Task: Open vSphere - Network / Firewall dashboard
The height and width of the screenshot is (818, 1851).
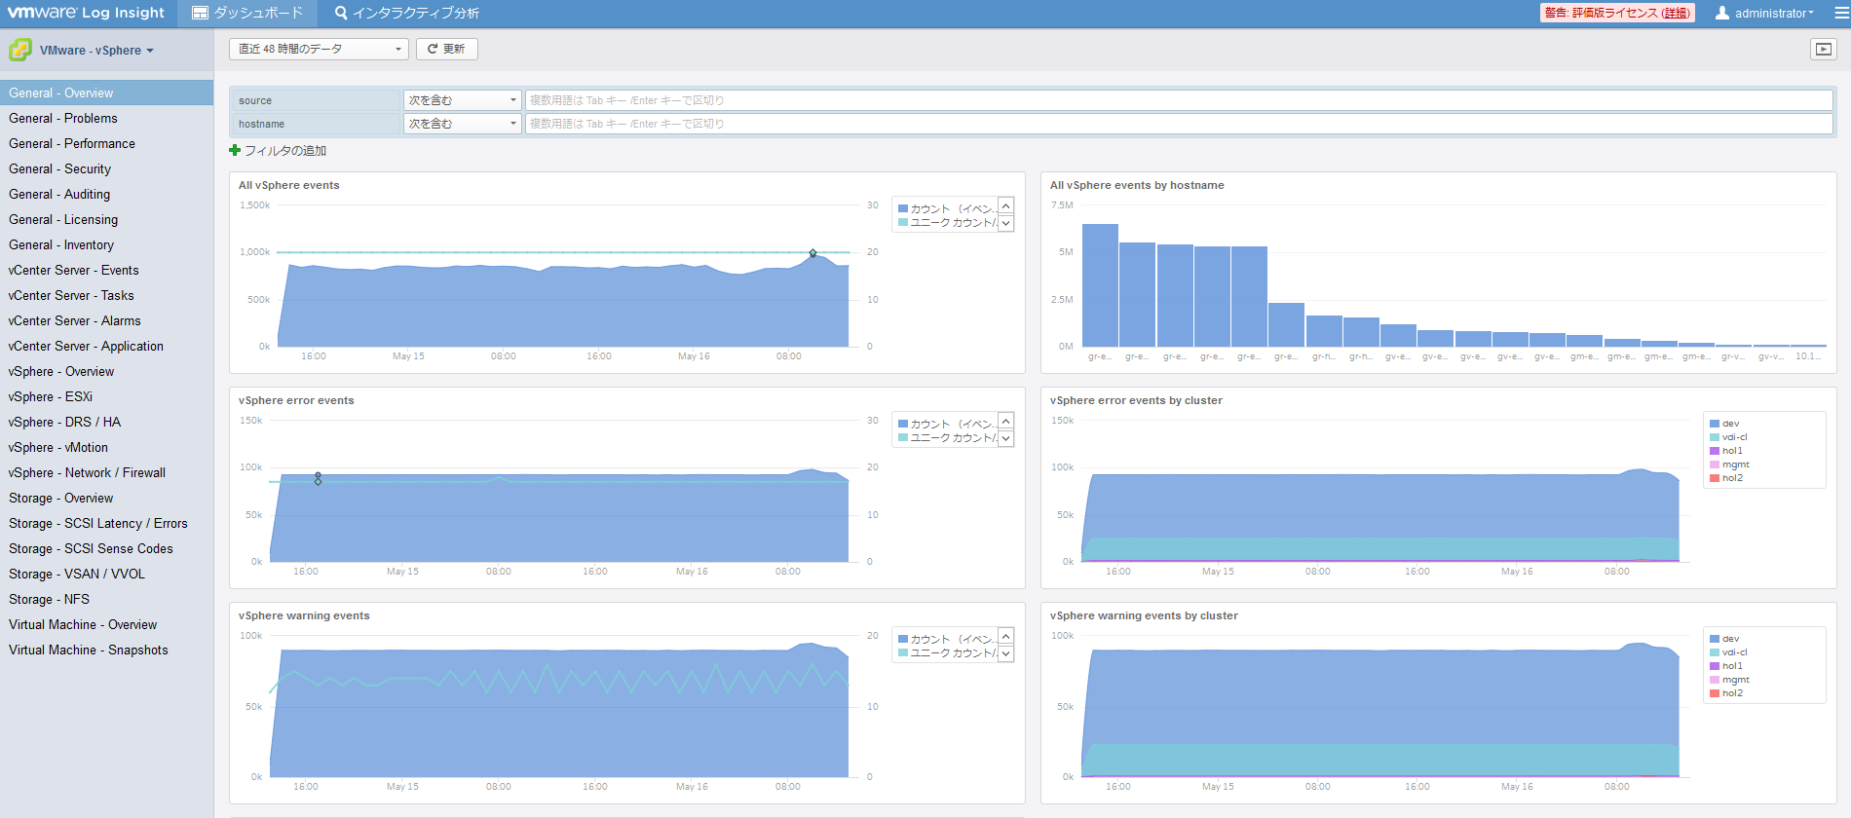Action: click(107, 472)
